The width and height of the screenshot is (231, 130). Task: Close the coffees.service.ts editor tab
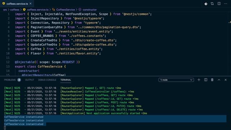pos(30,4)
